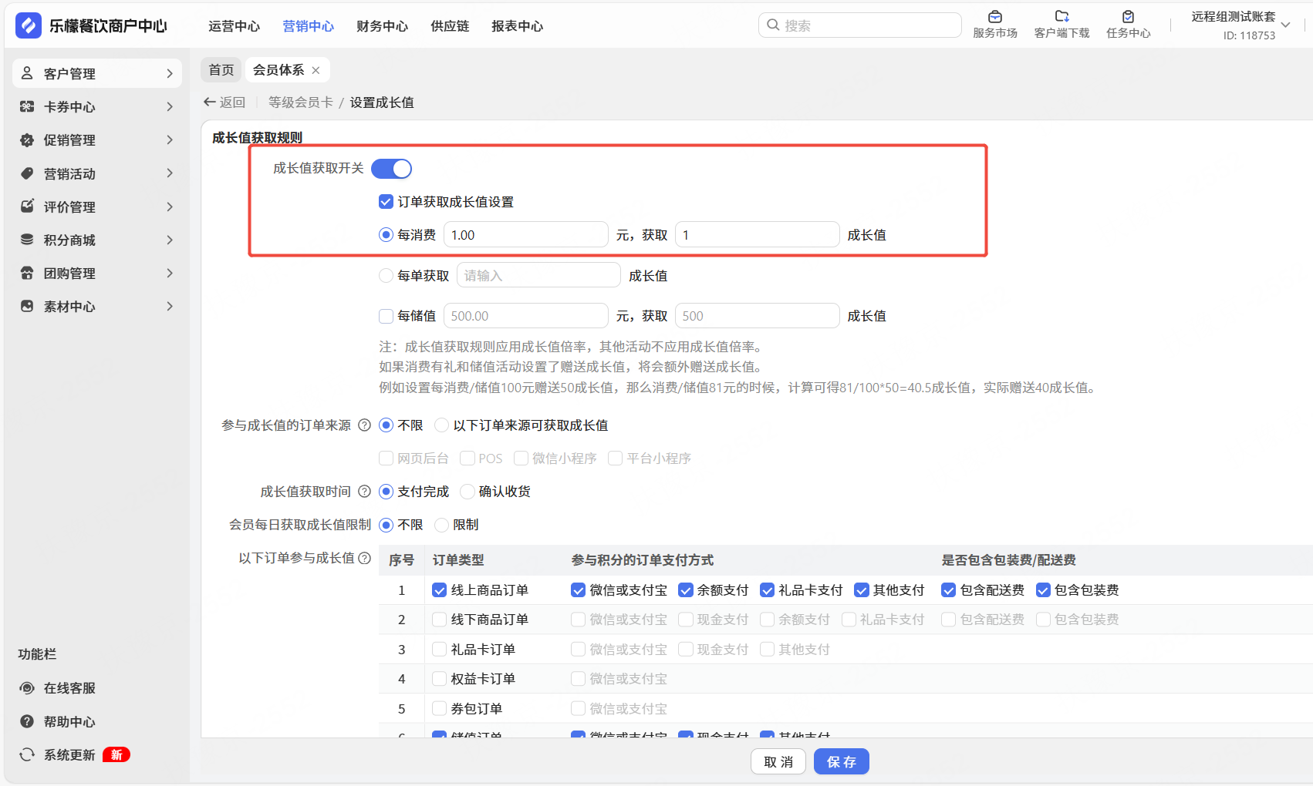Switch to 财务中心 in top menu

(382, 26)
